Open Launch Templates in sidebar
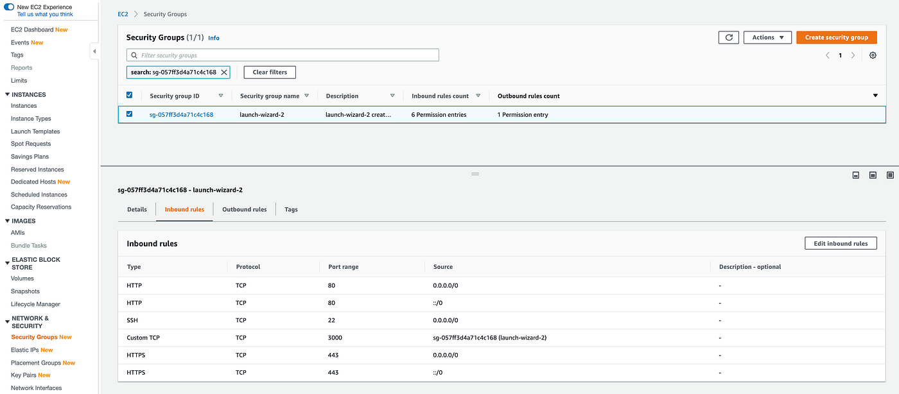 tap(35, 132)
